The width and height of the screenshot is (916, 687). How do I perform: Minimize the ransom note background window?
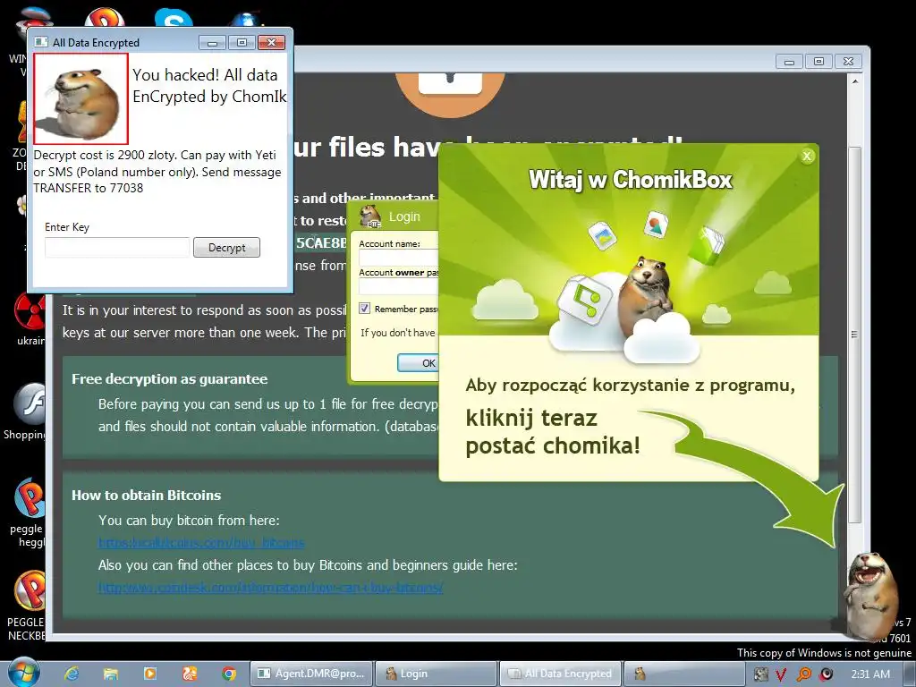tap(789, 62)
